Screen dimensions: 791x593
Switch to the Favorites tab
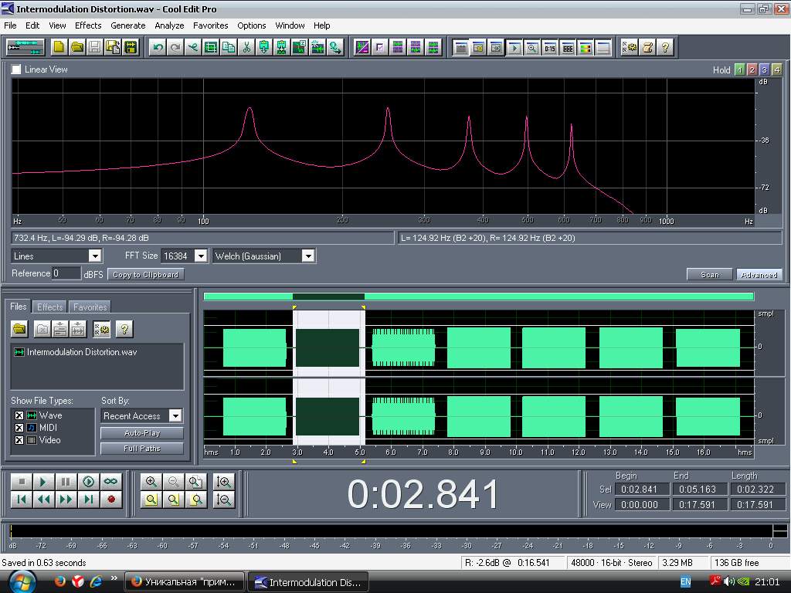click(90, 307)
